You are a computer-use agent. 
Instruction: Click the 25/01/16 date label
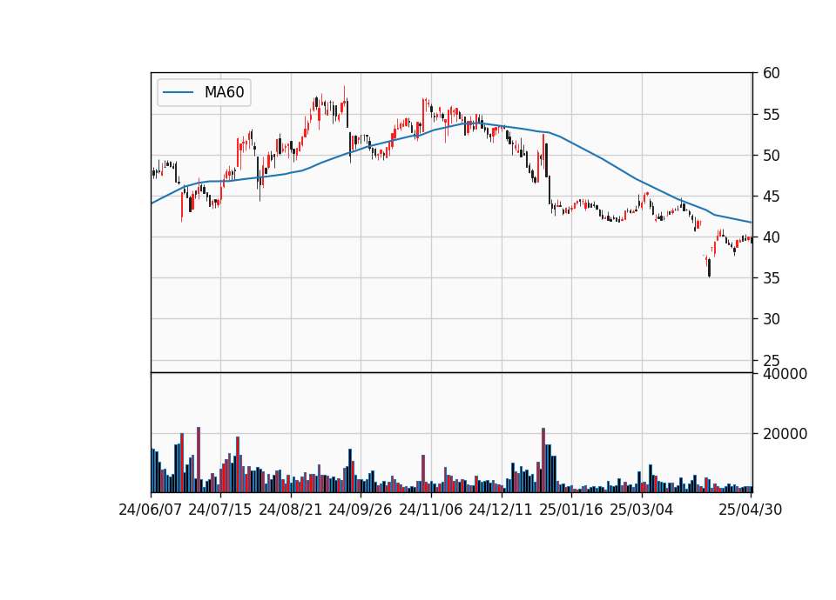pyautogui.click(x=571, y=510)
